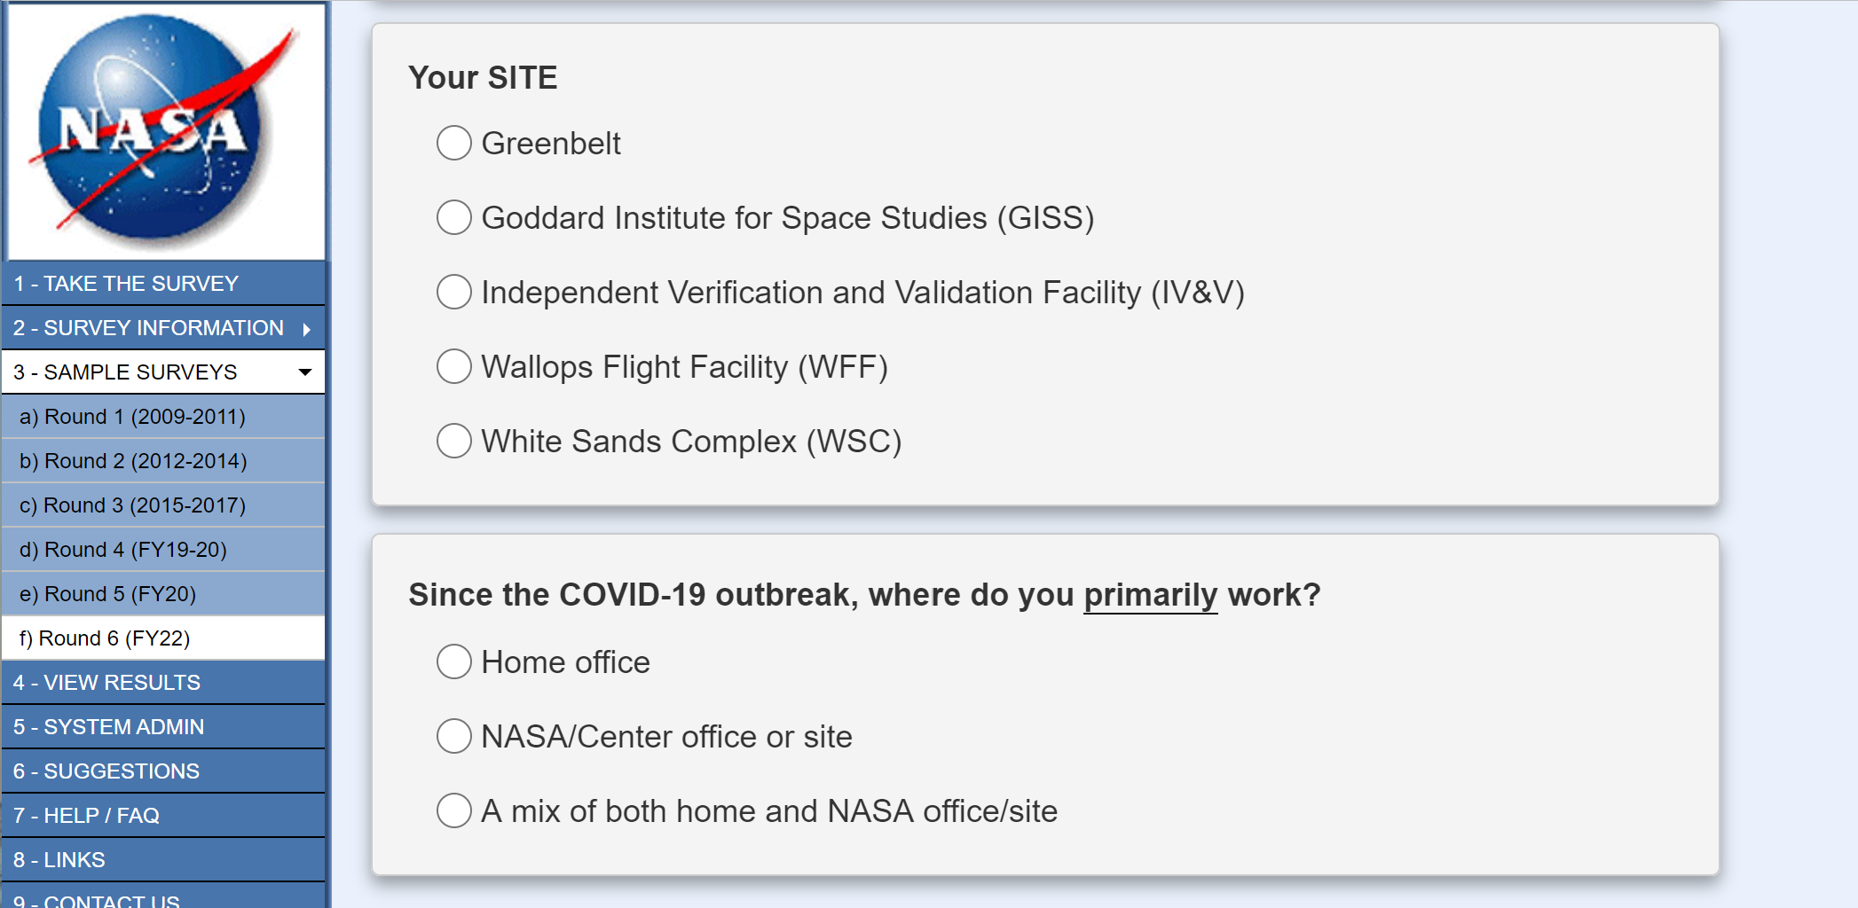Open the View Results menu item

[106, 683]
